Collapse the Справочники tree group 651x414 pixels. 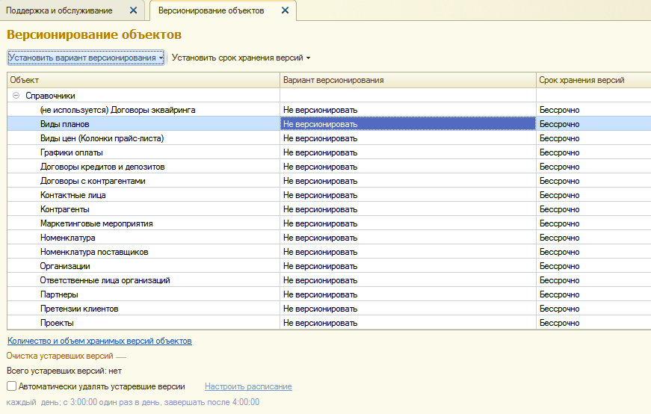(16, 96)
